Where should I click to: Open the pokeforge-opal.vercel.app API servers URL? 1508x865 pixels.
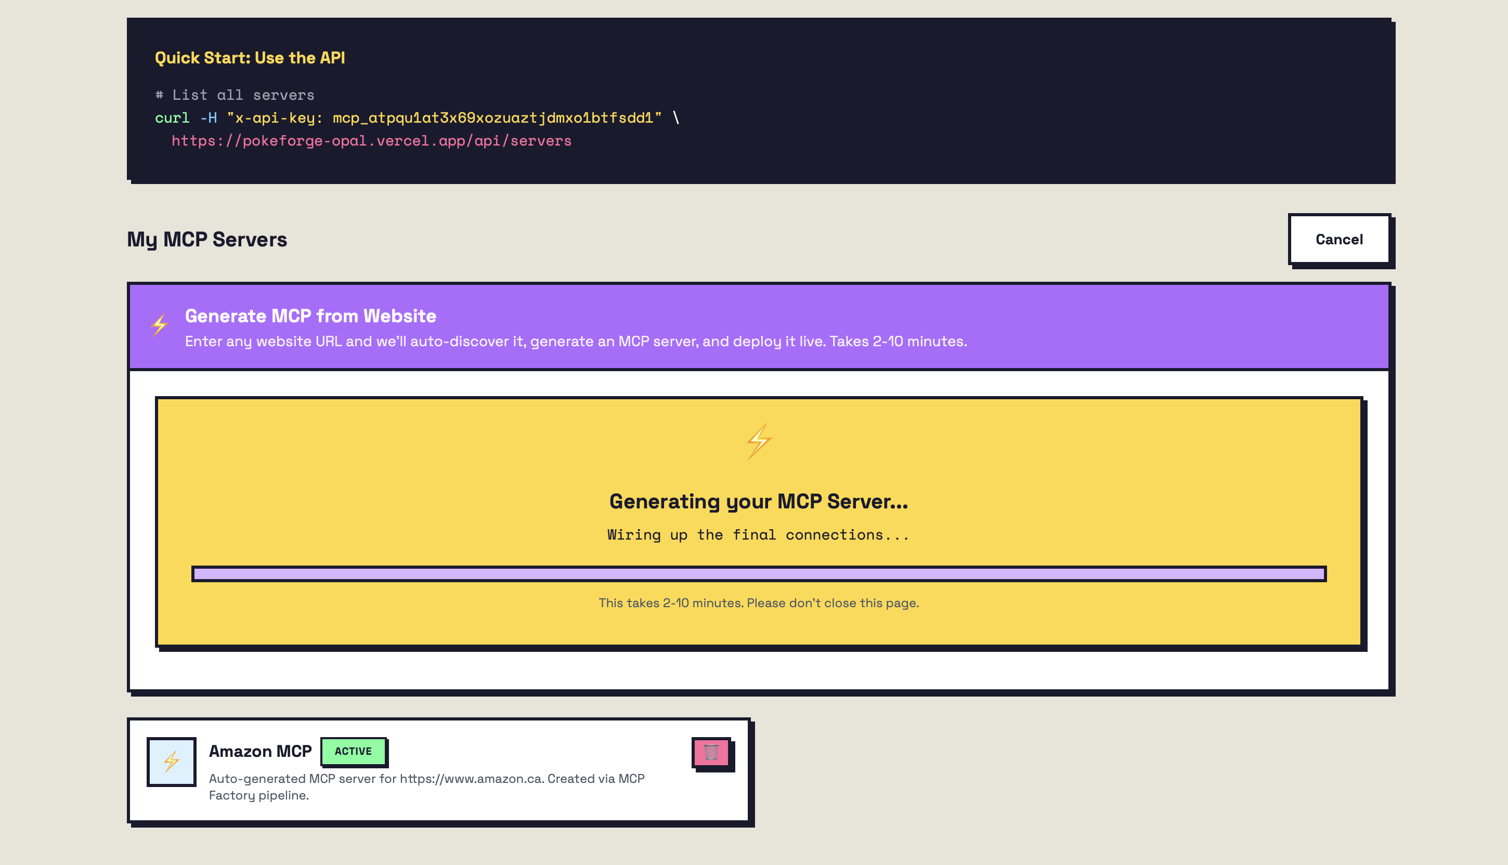click(x=371, y=141)
